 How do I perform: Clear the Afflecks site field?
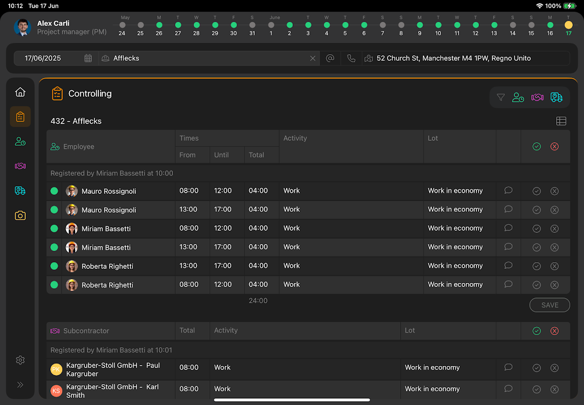(x=313, y=58)
